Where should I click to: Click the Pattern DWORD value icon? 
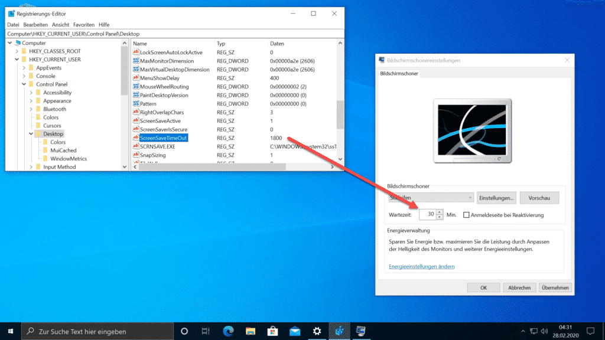coord(135,103)
